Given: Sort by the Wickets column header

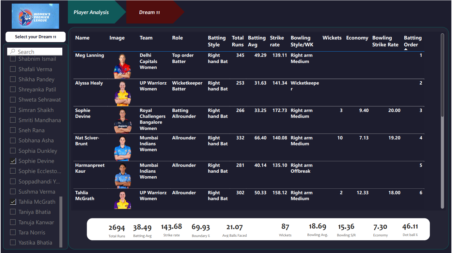Looking at the screenshot, I should click(x=332, y=38).
